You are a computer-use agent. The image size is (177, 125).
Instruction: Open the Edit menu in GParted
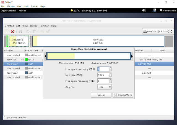coord(18,26)
